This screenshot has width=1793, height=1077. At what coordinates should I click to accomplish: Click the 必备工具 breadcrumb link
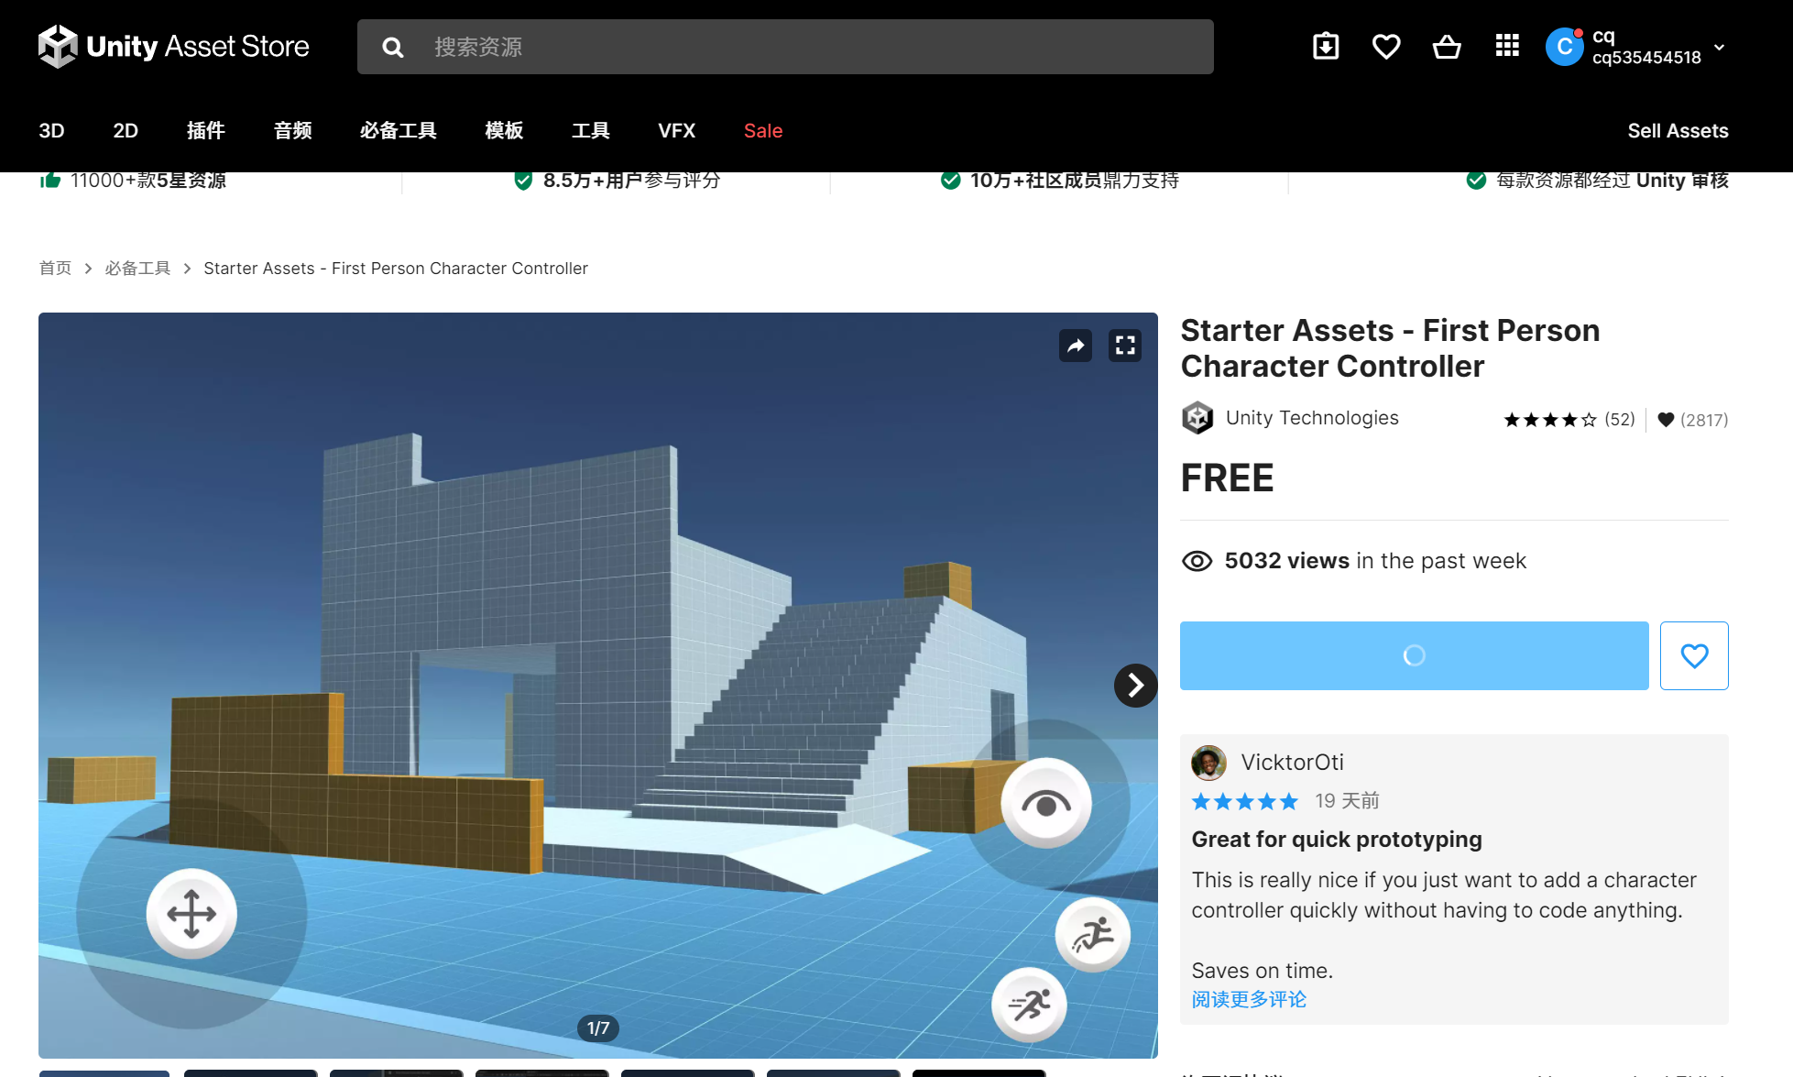tap(137, 268)
